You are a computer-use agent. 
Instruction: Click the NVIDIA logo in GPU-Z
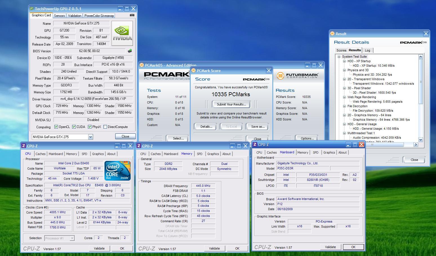tap(122, 33)
